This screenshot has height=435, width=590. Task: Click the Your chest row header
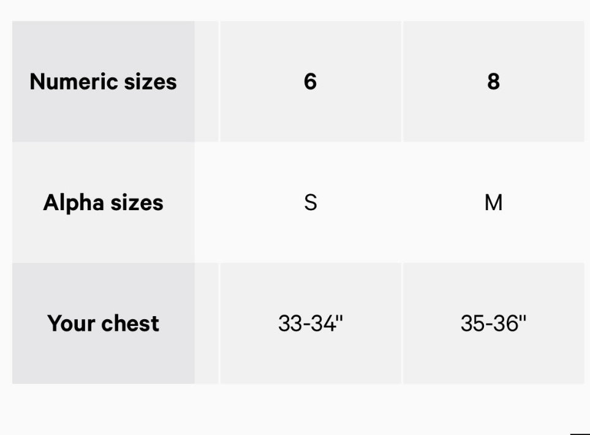coord(103,323)
